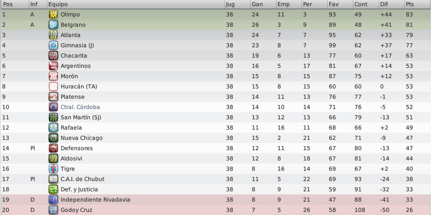Click the Belgrano club badge icon
This screenshot has width=431, height=215.
point(53,25)
